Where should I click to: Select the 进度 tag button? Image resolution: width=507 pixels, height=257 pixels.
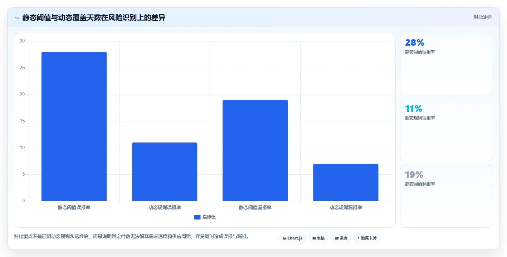(x=341, y=238)
